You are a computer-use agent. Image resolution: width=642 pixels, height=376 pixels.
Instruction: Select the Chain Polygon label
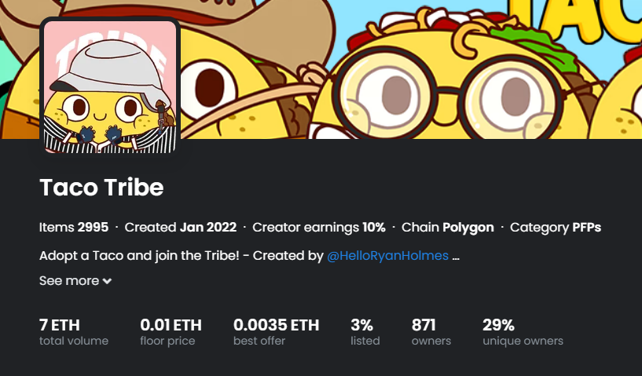448,227
